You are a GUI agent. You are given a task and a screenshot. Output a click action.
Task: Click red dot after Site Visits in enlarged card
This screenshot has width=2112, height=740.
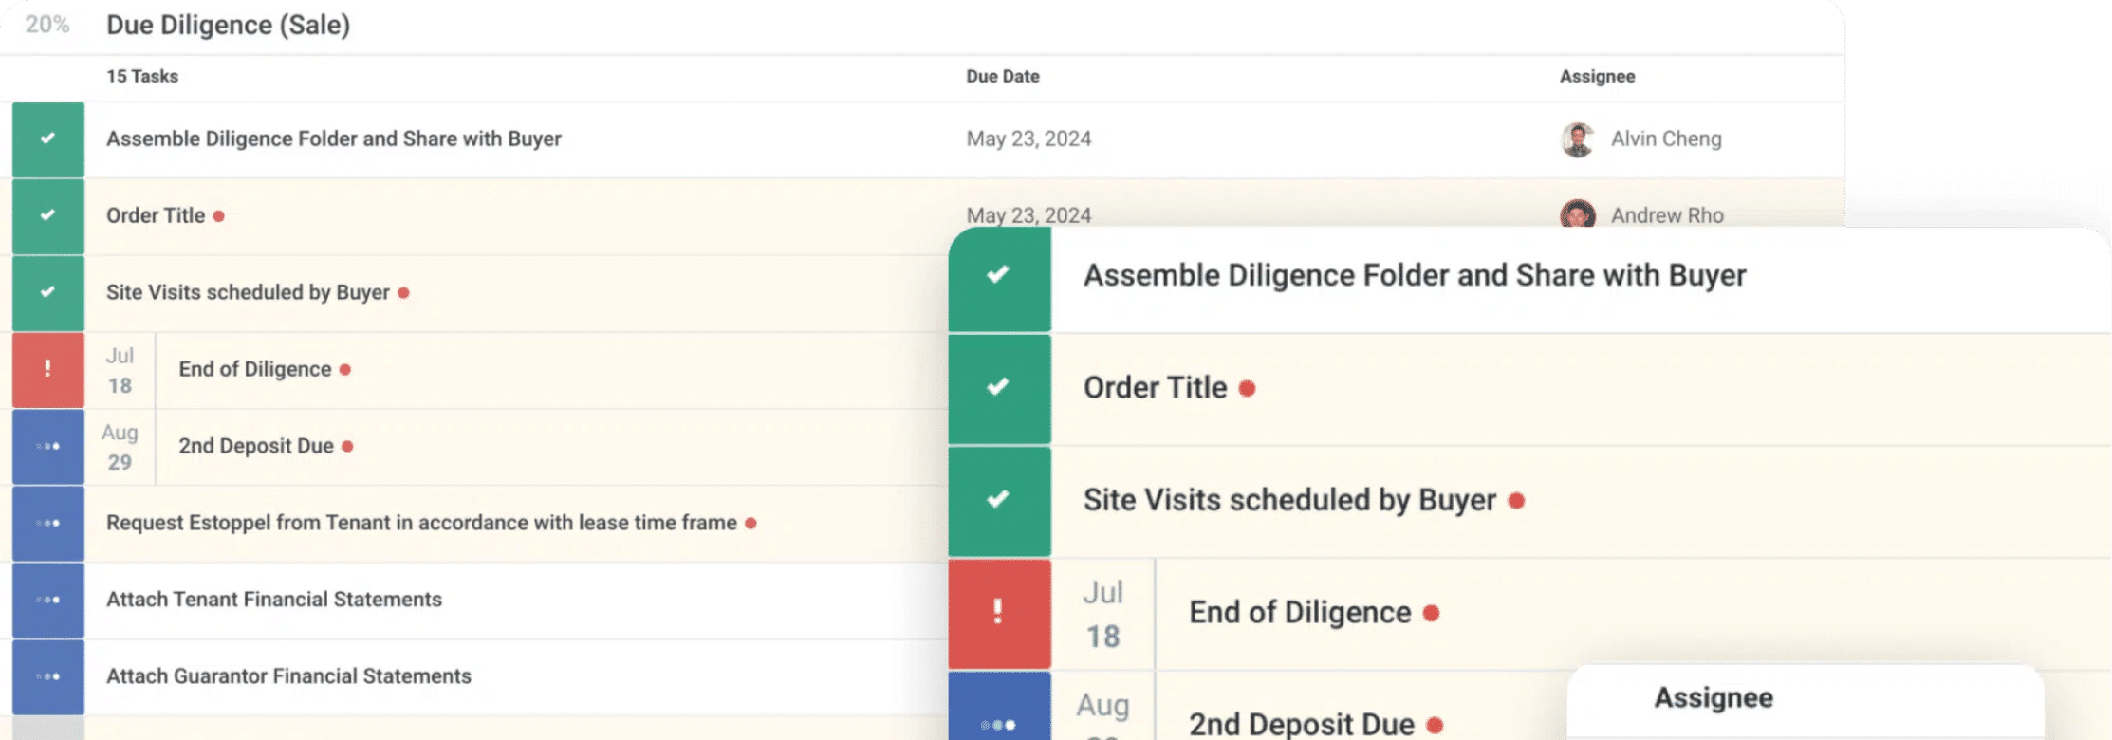coord(1516,501)
